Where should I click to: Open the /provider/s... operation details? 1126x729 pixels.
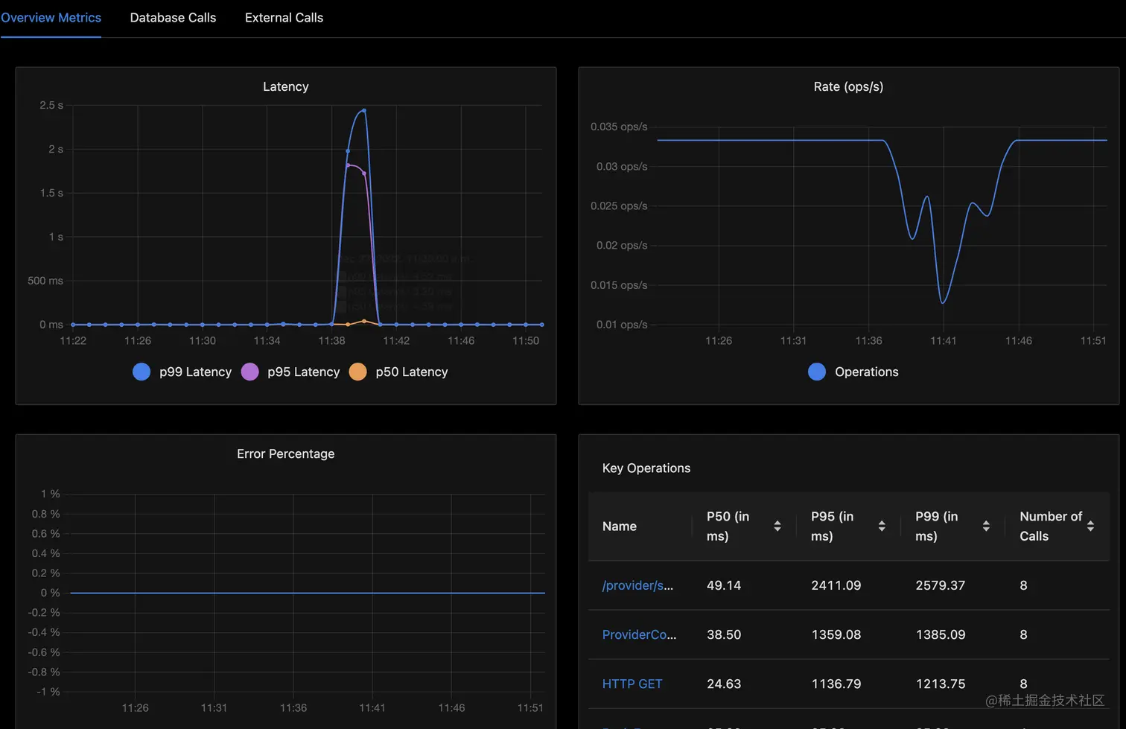click(x=639, y=585)
